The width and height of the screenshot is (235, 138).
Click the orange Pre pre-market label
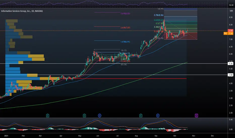pos(225,33)
